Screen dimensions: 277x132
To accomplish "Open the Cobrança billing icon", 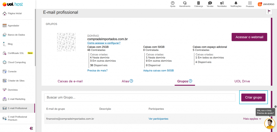I will click(199, 3).
